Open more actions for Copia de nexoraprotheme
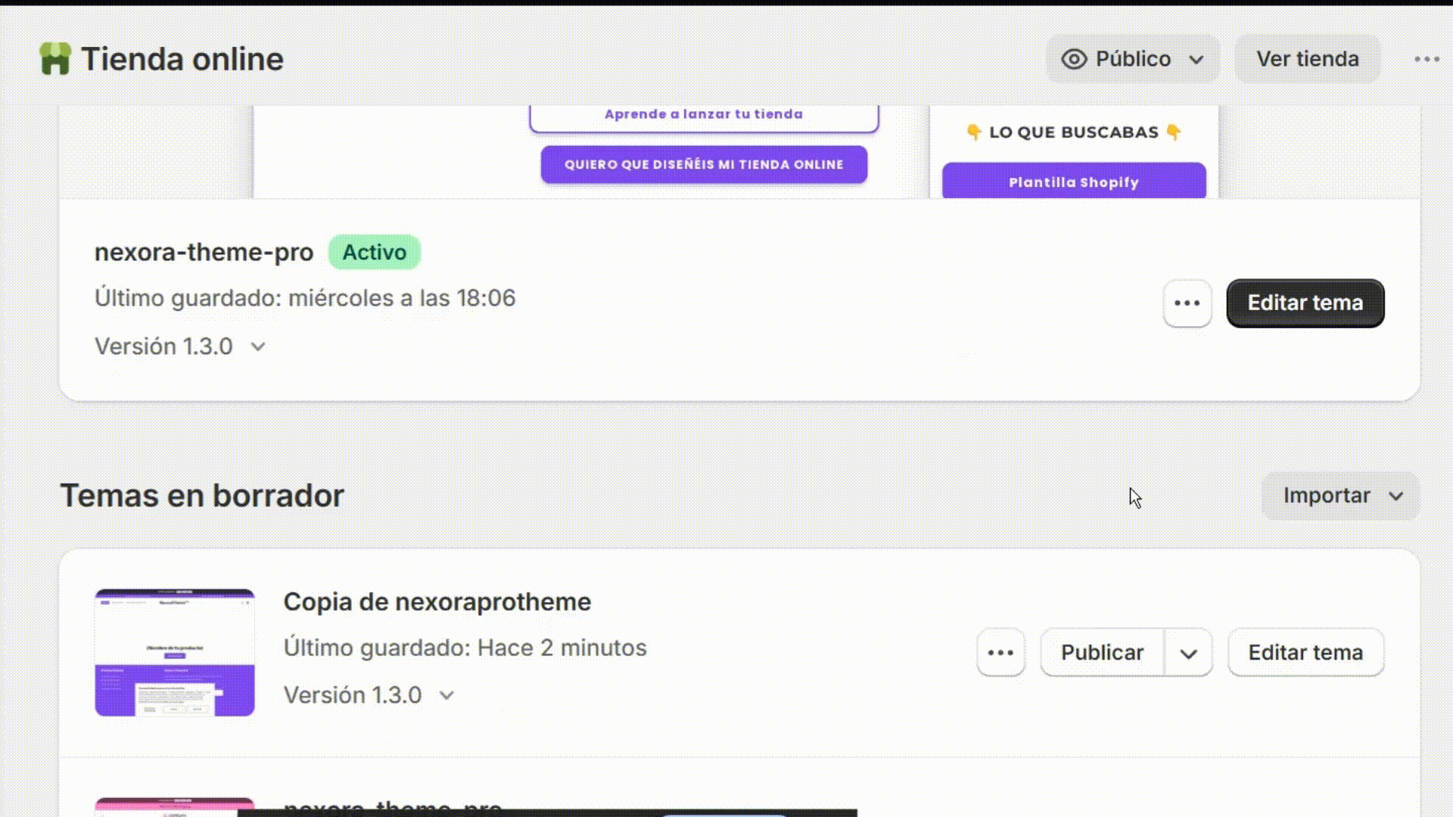Image resolution: width=1453 pixels, height=817 pixels. [x=1000, y=652]
